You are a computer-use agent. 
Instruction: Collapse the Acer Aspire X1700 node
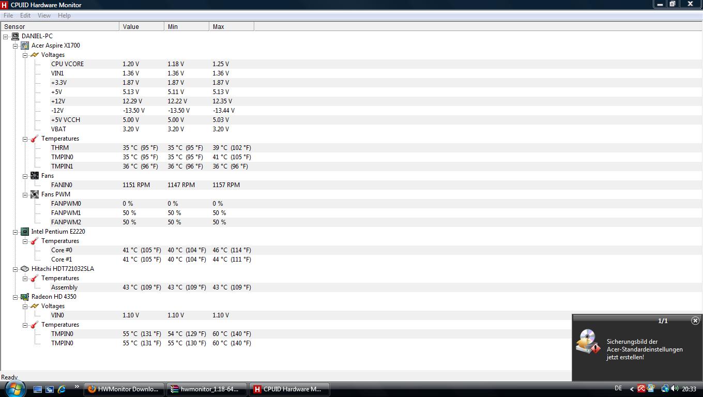coord(16,45)
